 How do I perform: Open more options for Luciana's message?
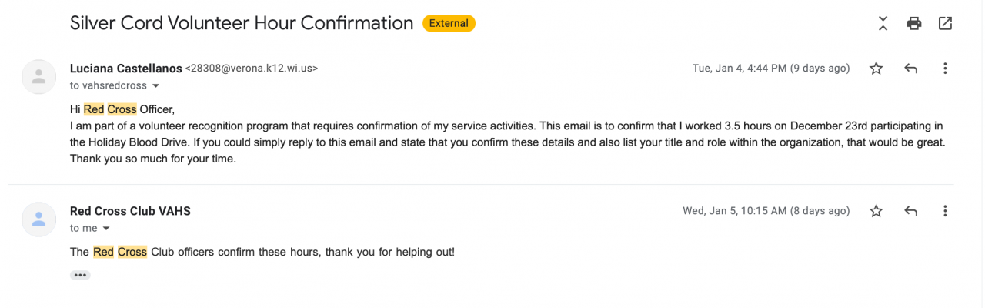(x=945, y=69)
